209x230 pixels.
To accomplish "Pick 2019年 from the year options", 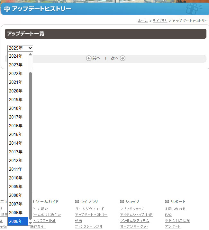I will [x=18, y=100].
